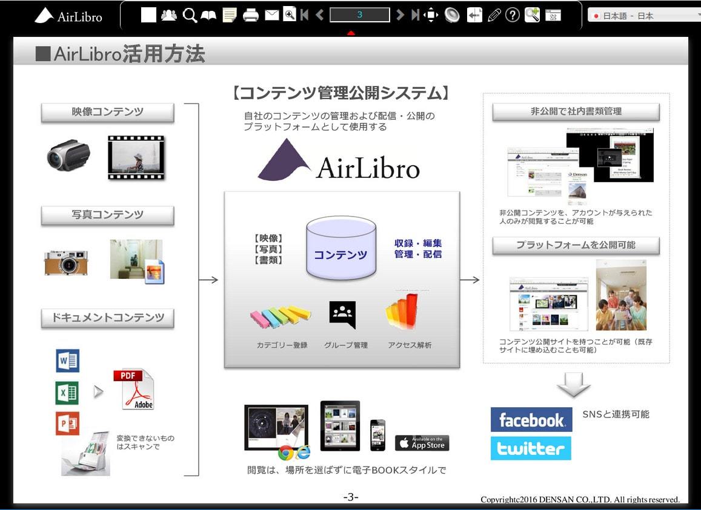701x510 pixels.
Task: Click the blue コンテンツ database cylinder
Action: [341, 248]
